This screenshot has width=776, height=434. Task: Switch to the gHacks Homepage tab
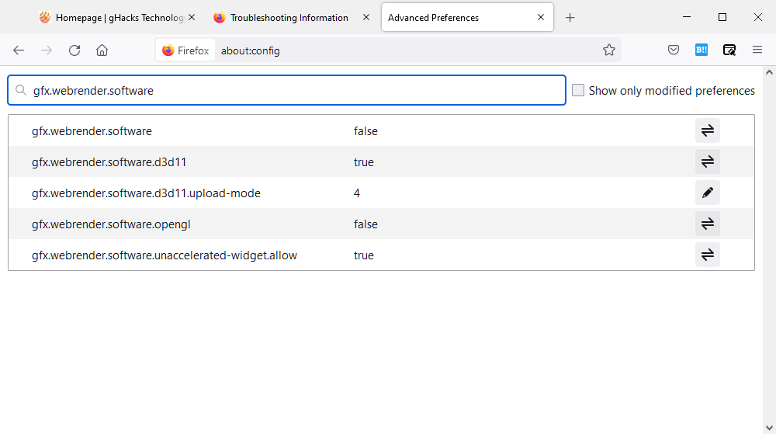coord(116,18)
